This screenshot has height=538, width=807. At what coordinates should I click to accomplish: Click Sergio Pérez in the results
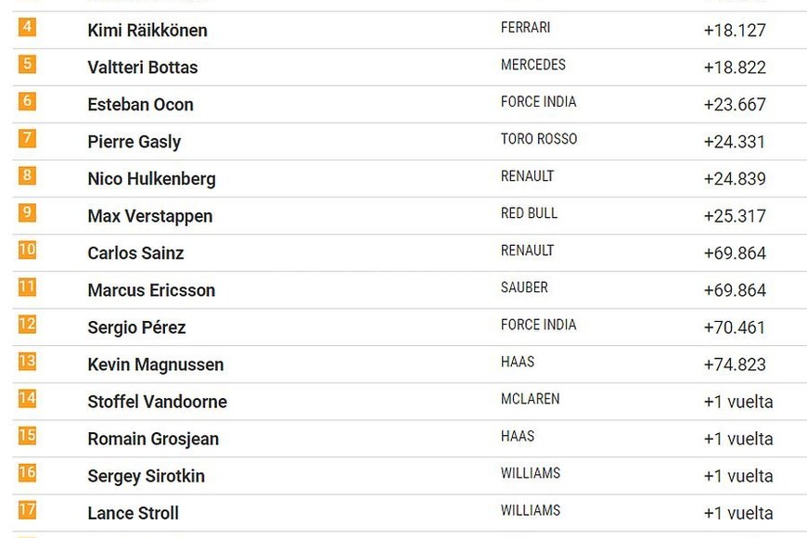[x=136, y=327]
